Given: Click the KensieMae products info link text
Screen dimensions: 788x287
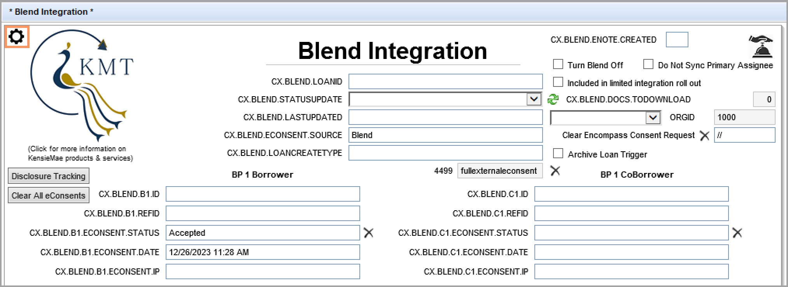Looking at the screenshot, I should click(80, 154).
